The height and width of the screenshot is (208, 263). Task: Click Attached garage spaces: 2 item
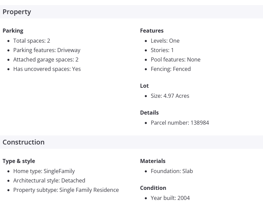pyautogui.click(x=46, y=59)
